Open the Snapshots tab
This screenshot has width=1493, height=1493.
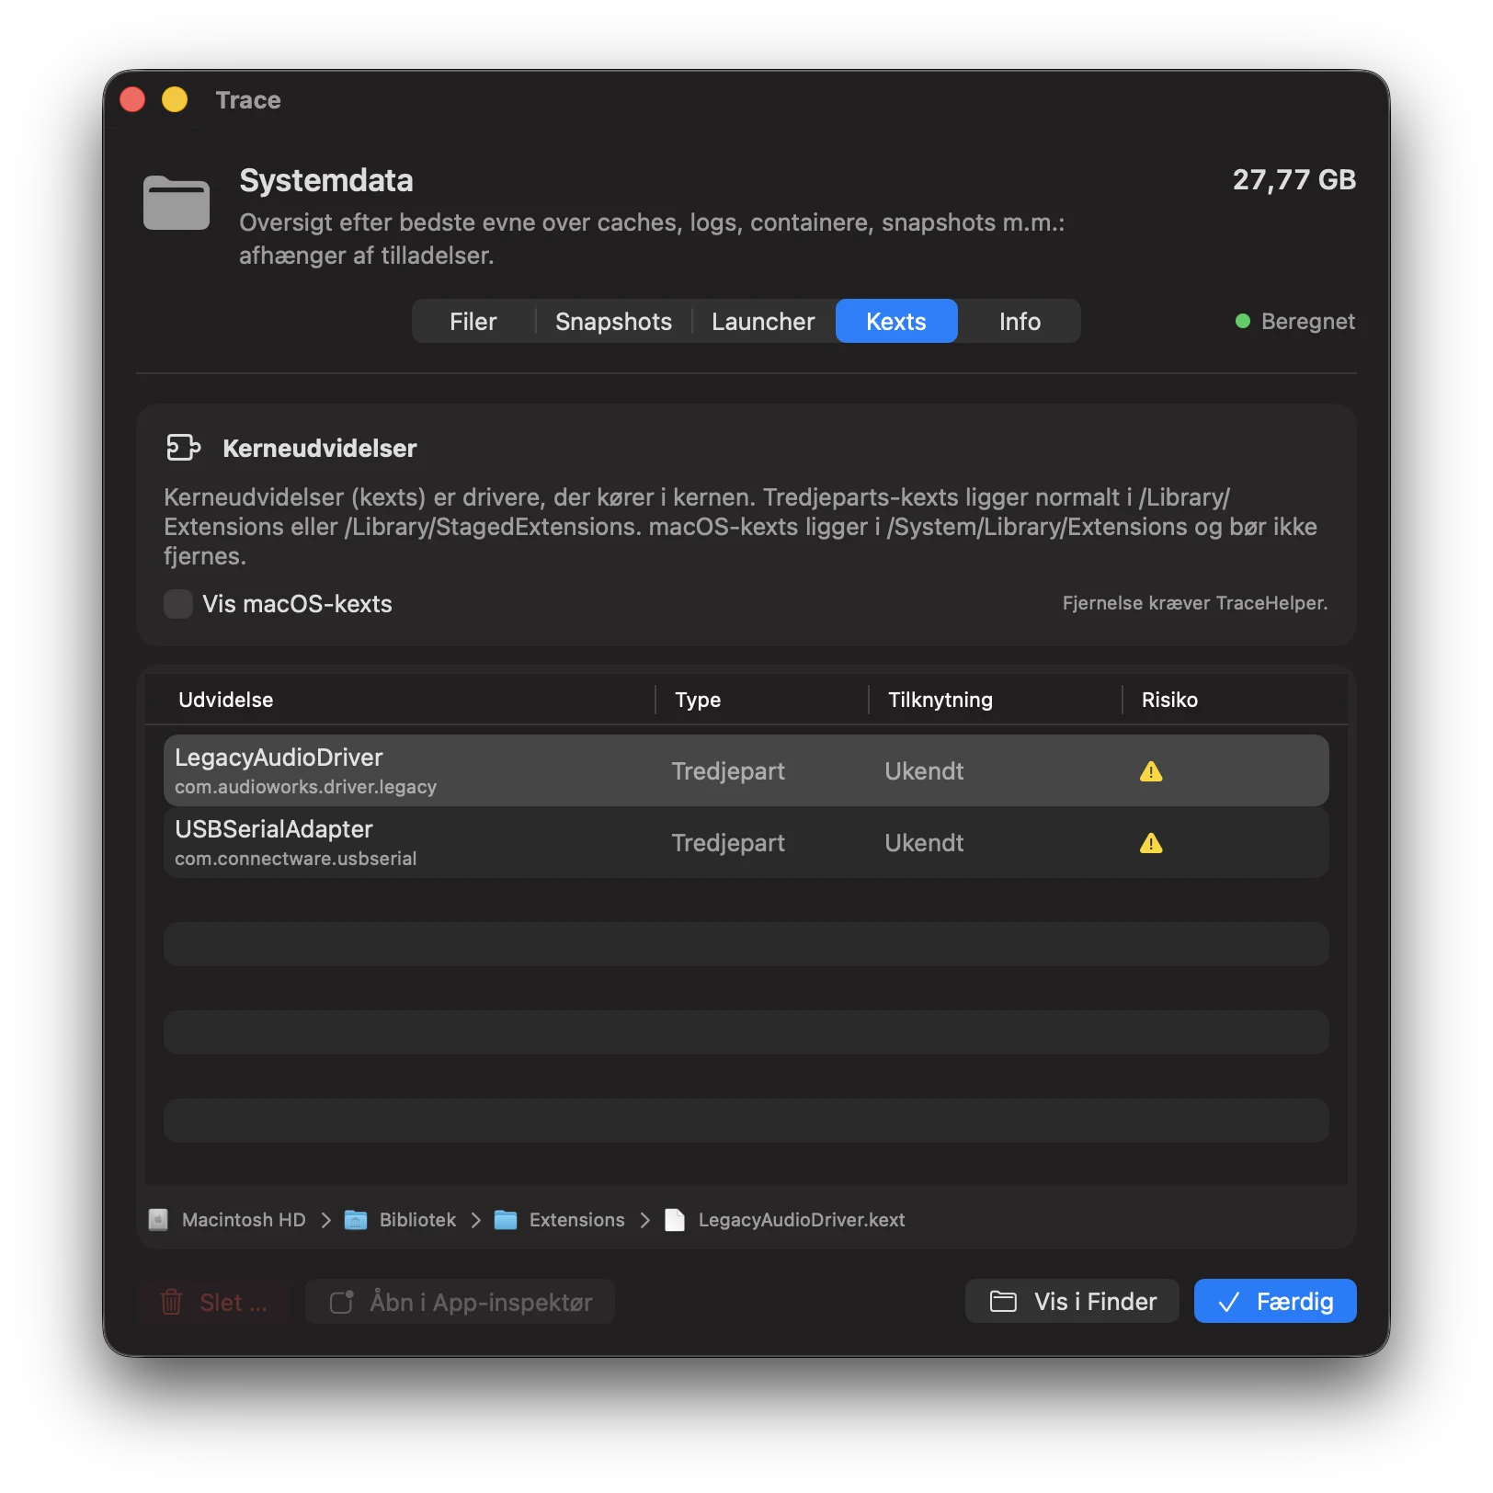pos(613,322)
